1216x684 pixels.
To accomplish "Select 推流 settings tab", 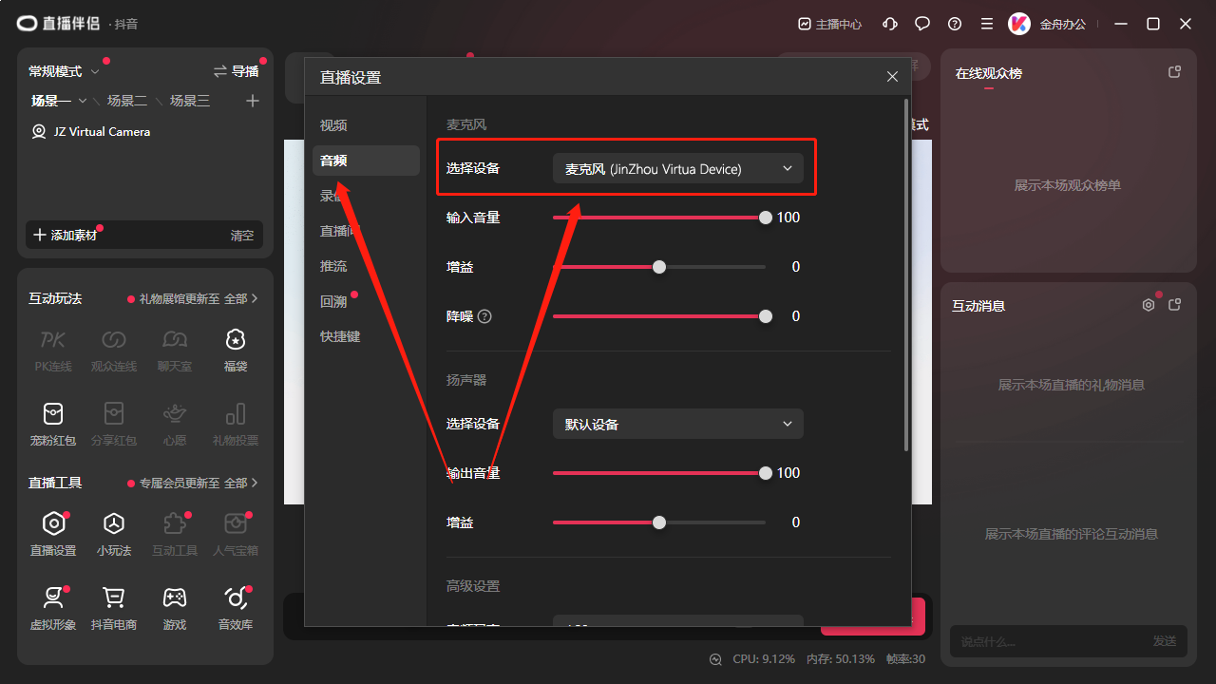I will point(366,266).
